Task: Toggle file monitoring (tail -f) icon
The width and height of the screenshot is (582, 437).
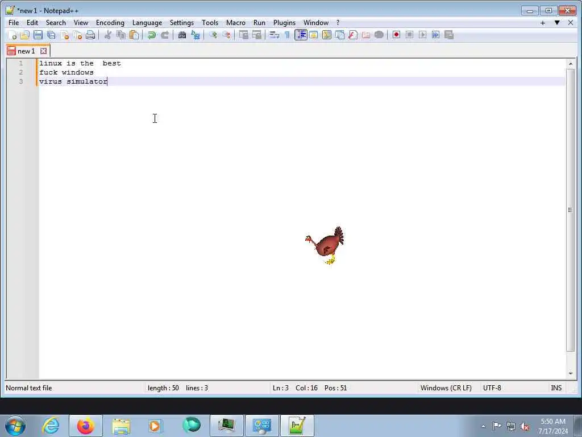Action: click(379, 35)
